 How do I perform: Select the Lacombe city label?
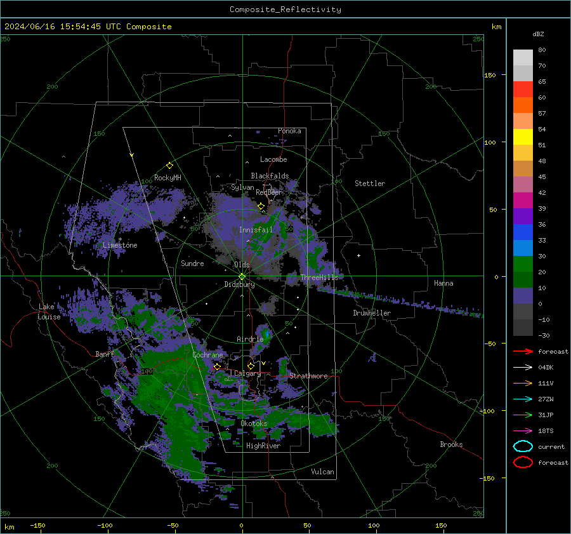[273, 159]
